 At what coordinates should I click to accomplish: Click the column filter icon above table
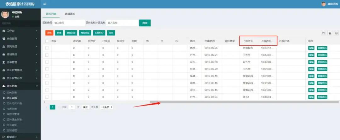click(323, 33)
